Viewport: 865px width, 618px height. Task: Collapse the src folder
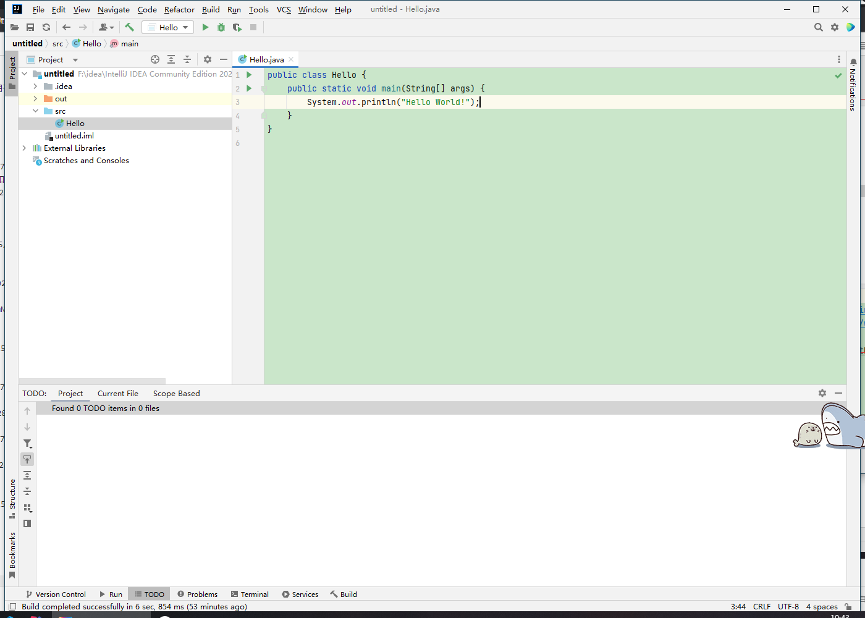[35, 111]
